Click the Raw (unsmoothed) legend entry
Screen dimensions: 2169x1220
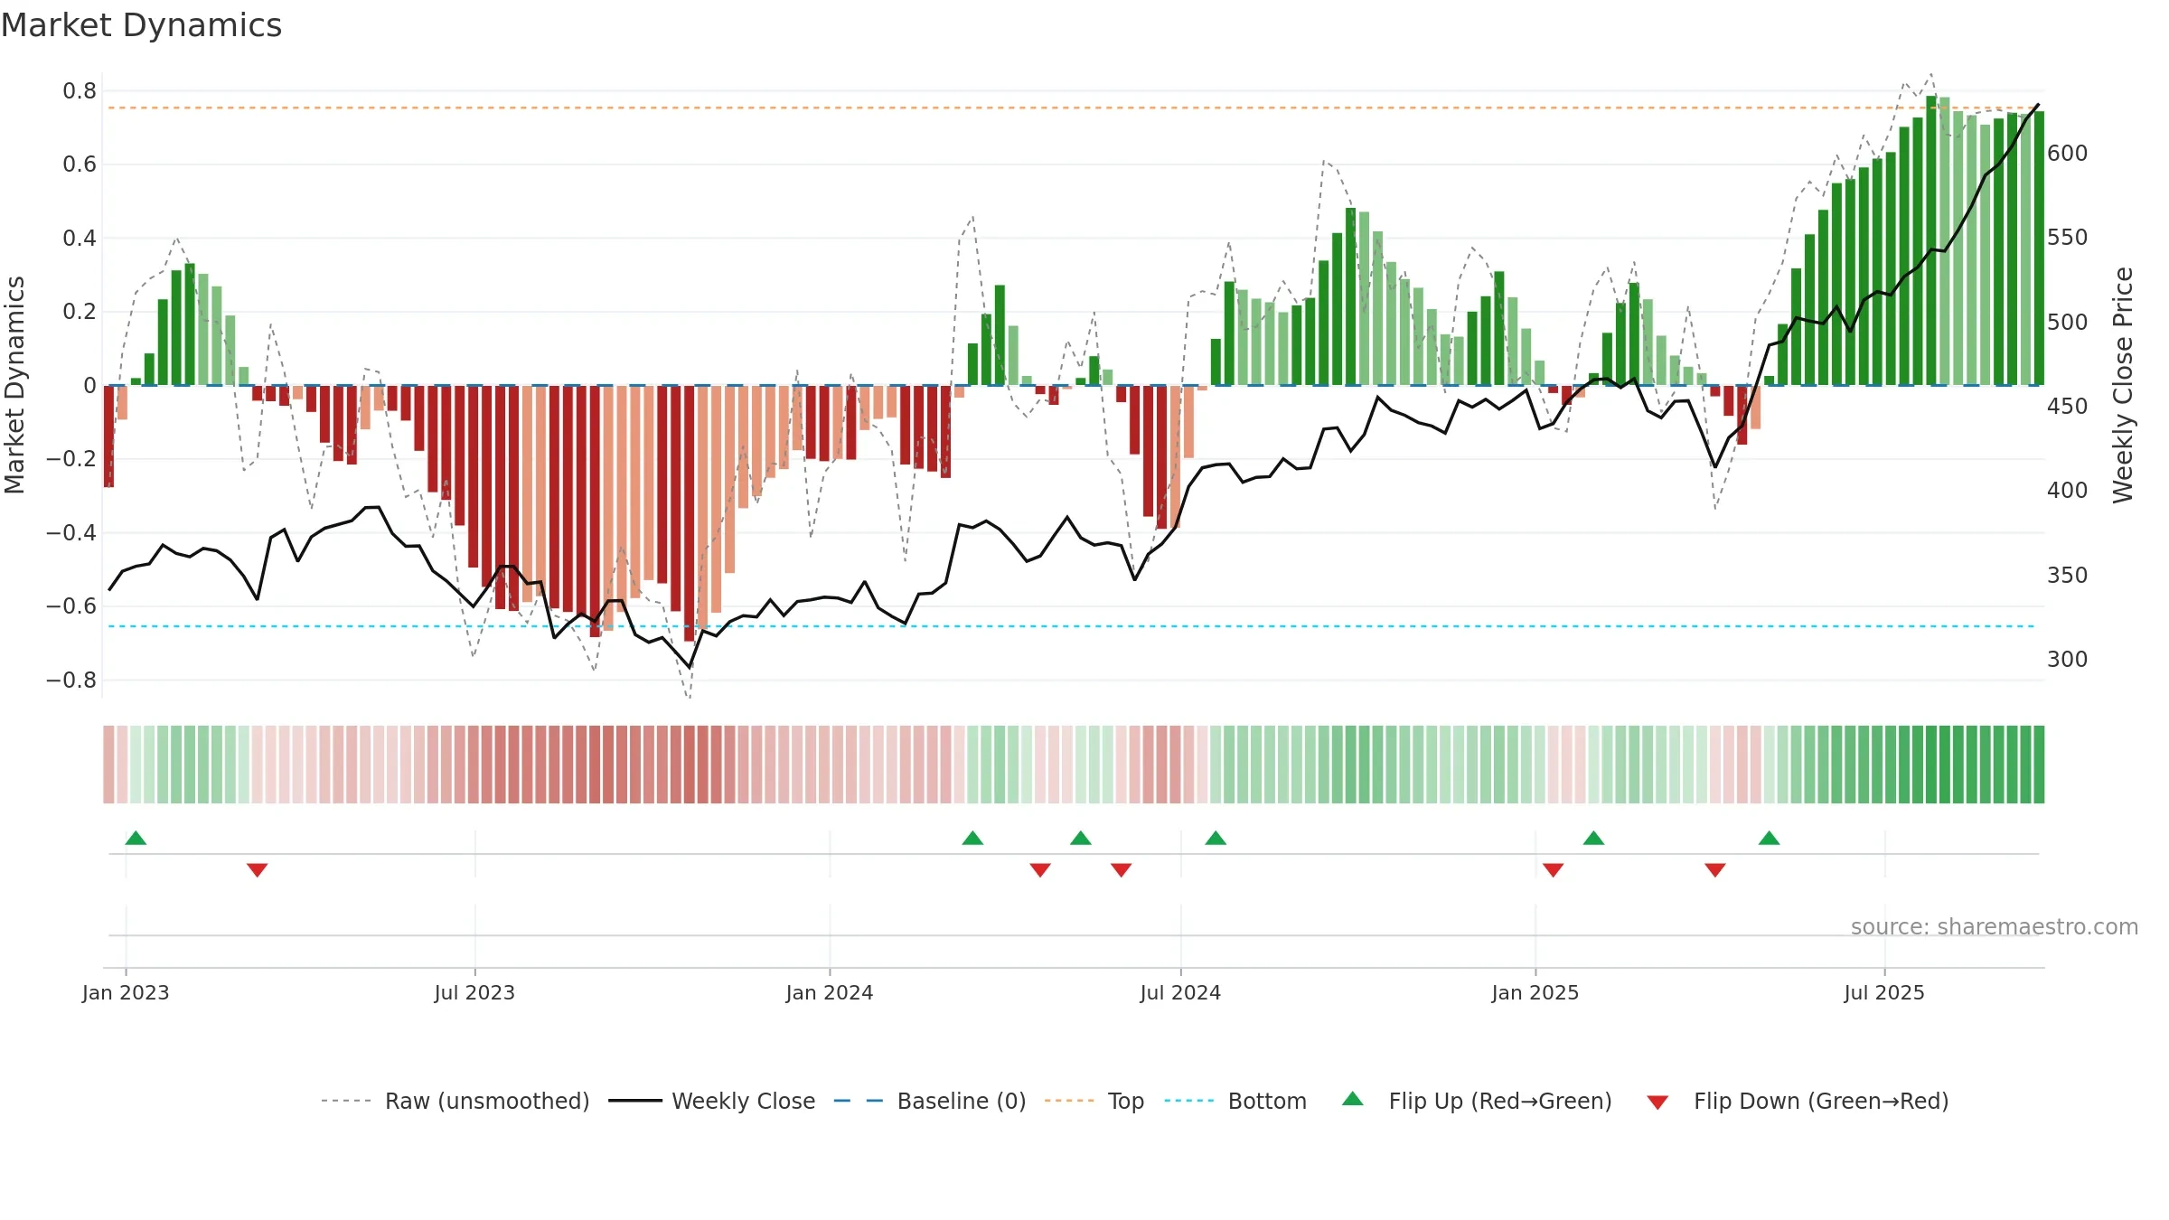[x=455, y=1101]
